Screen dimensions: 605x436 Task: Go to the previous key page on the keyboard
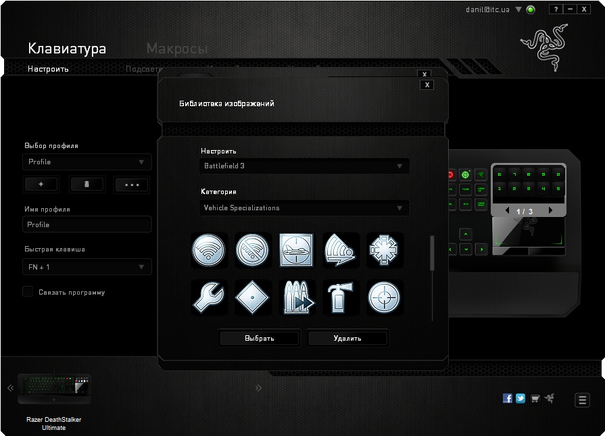508,211
